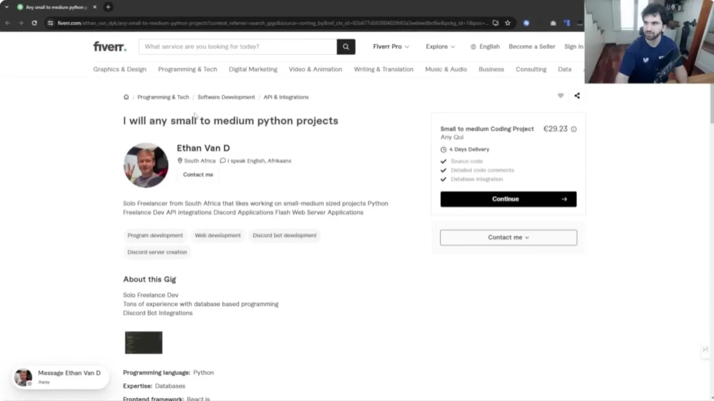The image size is (714, 401).
Task: Expand the Fiverr Pro dropdown
Action: click(390, 47)
